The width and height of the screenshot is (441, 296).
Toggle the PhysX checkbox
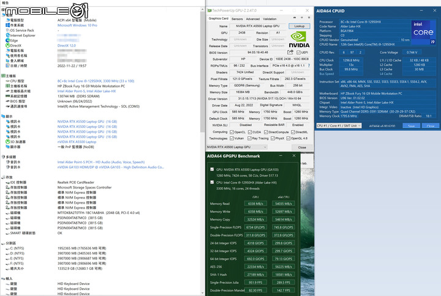(x=273, y=138)
